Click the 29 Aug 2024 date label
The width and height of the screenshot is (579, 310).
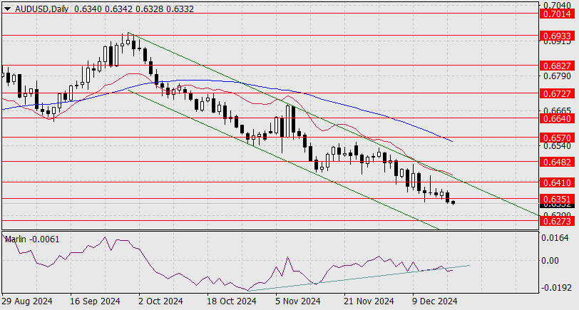click(26, 301)
